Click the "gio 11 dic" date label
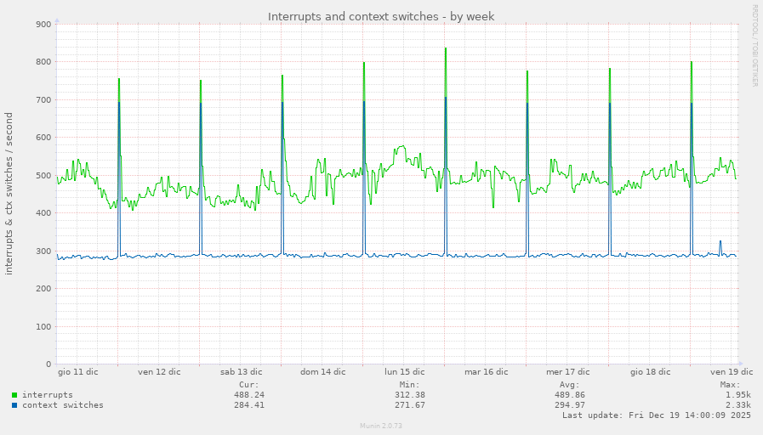The height and width of the screenshot is (435, 763). (x=77, y=371)
